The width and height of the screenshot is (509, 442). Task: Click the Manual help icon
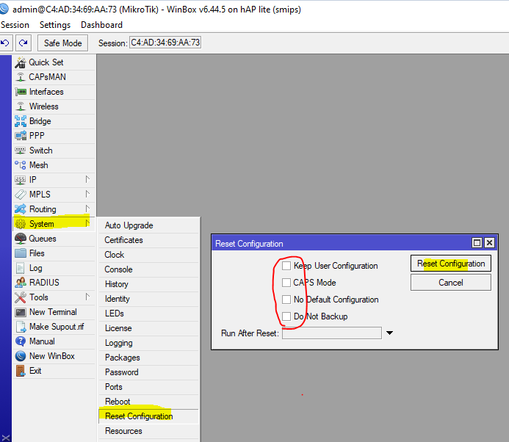point(20,341)
